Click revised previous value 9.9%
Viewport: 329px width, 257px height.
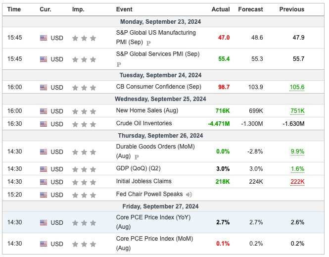297,152
